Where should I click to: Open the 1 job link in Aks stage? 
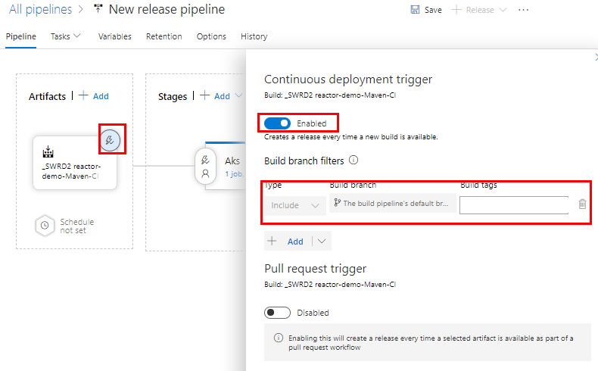(234, 174)
